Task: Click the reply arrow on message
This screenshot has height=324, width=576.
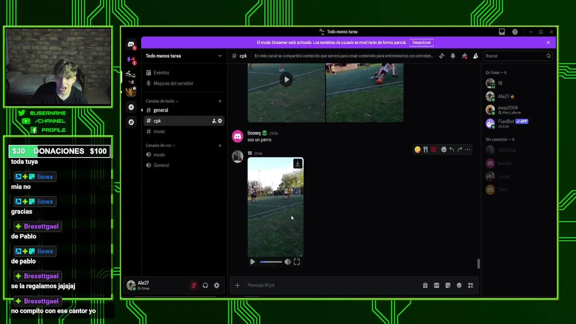Action: [x=451, y=149]
